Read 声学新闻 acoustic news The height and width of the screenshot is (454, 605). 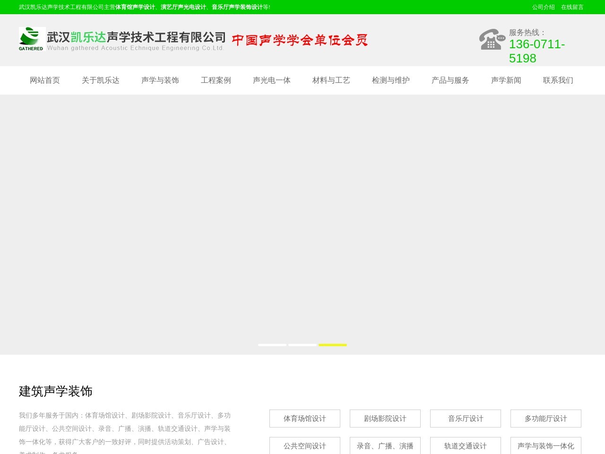(506, 80)
